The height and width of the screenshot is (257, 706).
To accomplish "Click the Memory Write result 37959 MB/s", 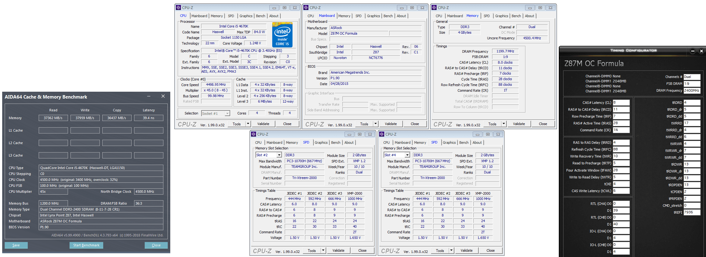I will point(85,118).
